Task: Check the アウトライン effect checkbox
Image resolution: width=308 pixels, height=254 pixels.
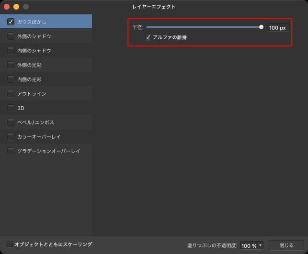Action: [x=11, y=93]
